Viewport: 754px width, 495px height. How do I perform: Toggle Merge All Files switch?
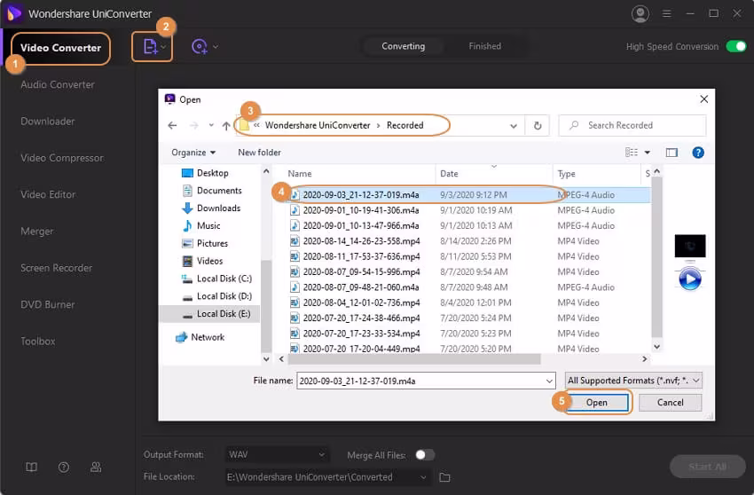tap(425, 454)
